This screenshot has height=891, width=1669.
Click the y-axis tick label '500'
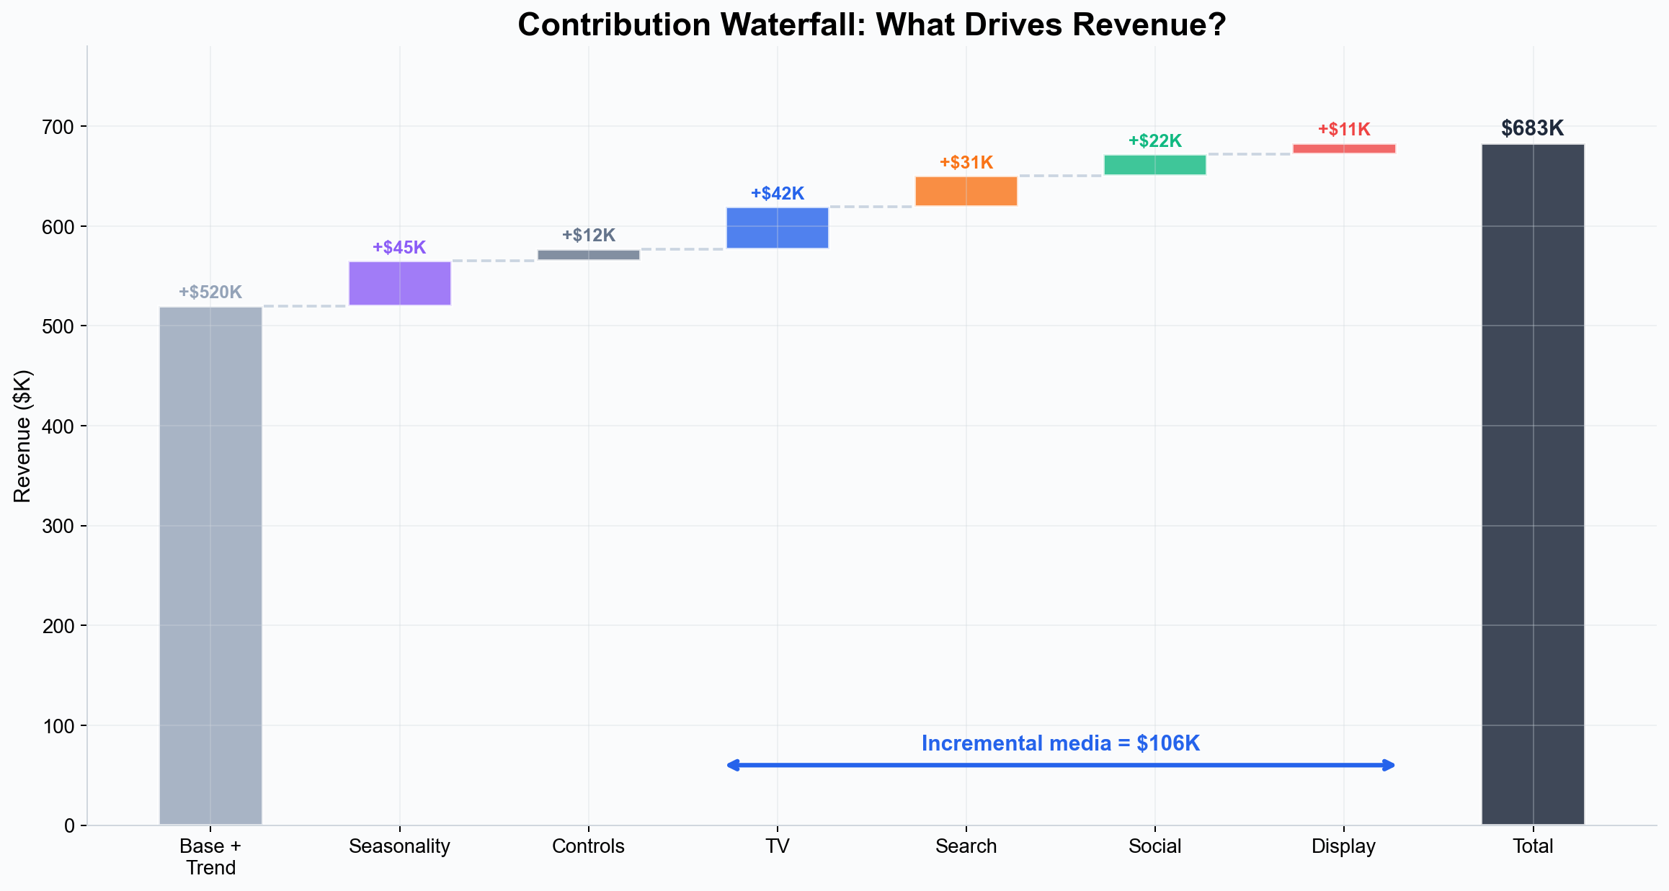pos(58,327)
